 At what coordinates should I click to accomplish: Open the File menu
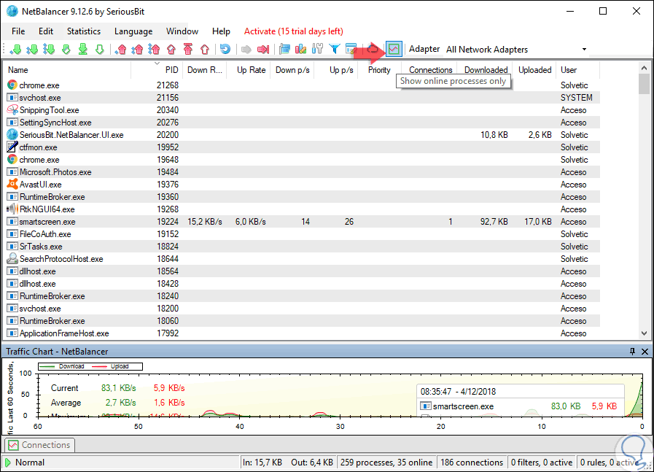pos(18,31)
